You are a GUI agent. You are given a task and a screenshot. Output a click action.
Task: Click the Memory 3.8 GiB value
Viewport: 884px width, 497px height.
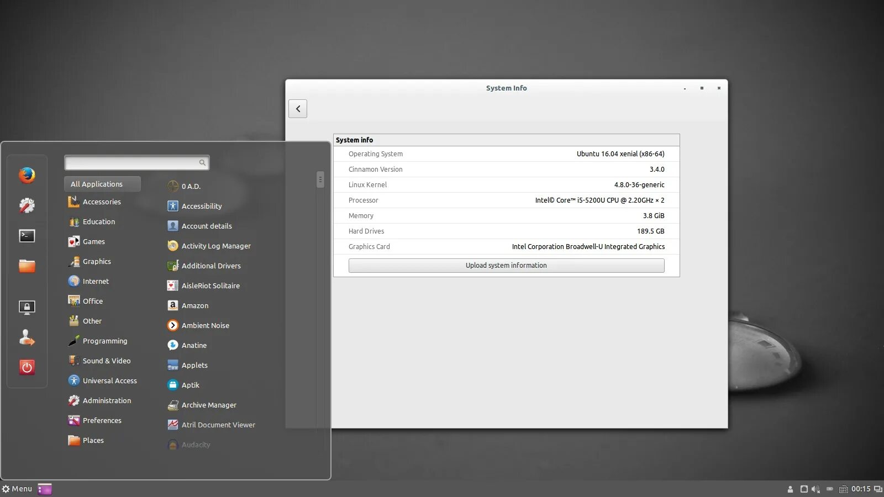point(654,216)
